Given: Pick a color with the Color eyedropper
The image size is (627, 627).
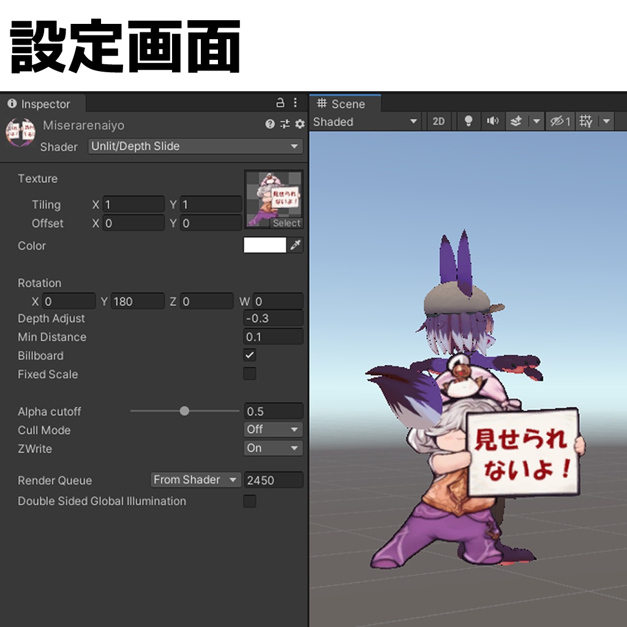Looking at the screenshot, I should [296, 246].
